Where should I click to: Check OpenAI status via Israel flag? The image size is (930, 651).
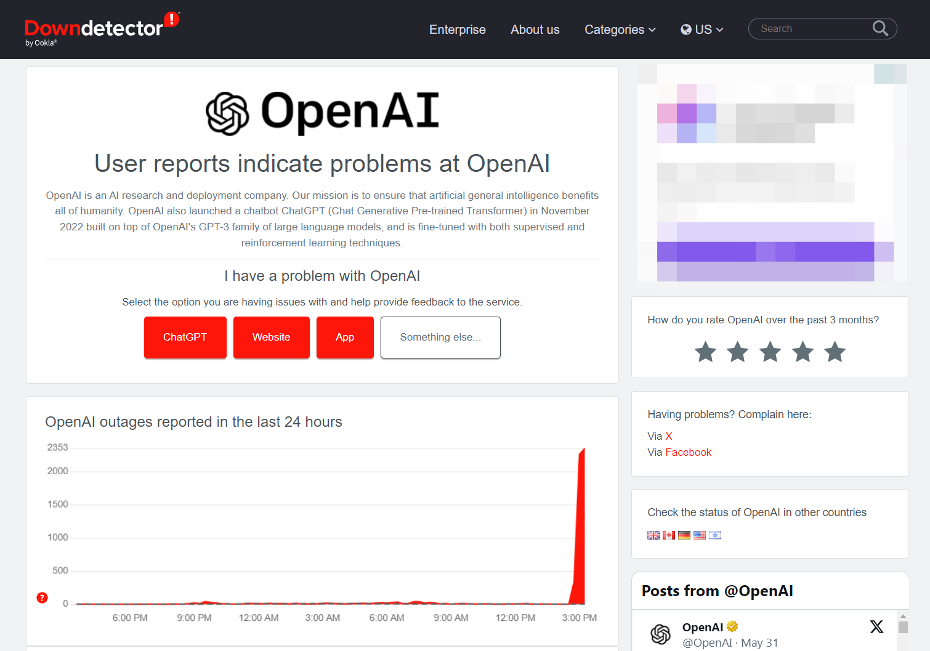tap(715, 535)
